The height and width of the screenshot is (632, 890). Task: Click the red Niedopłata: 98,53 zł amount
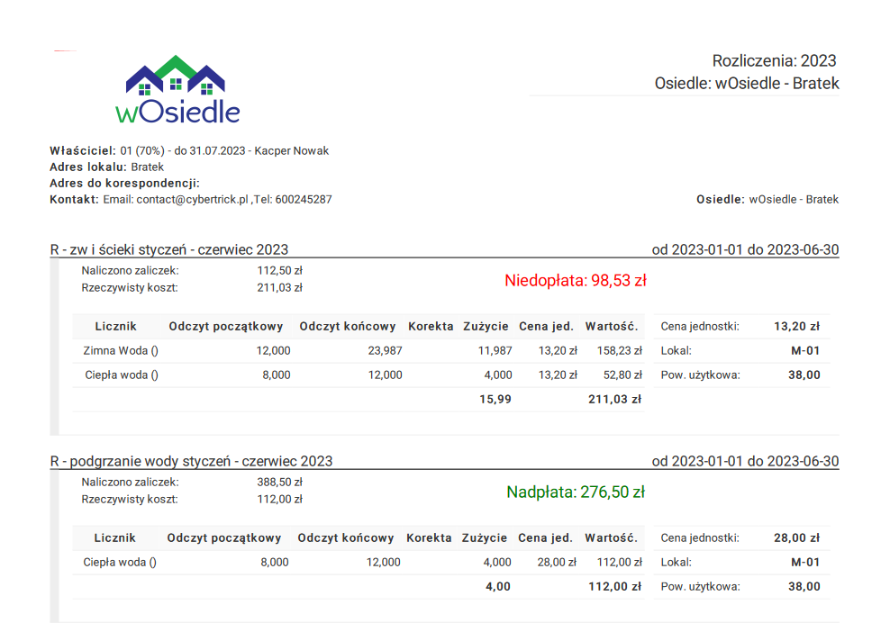(576, 280)
